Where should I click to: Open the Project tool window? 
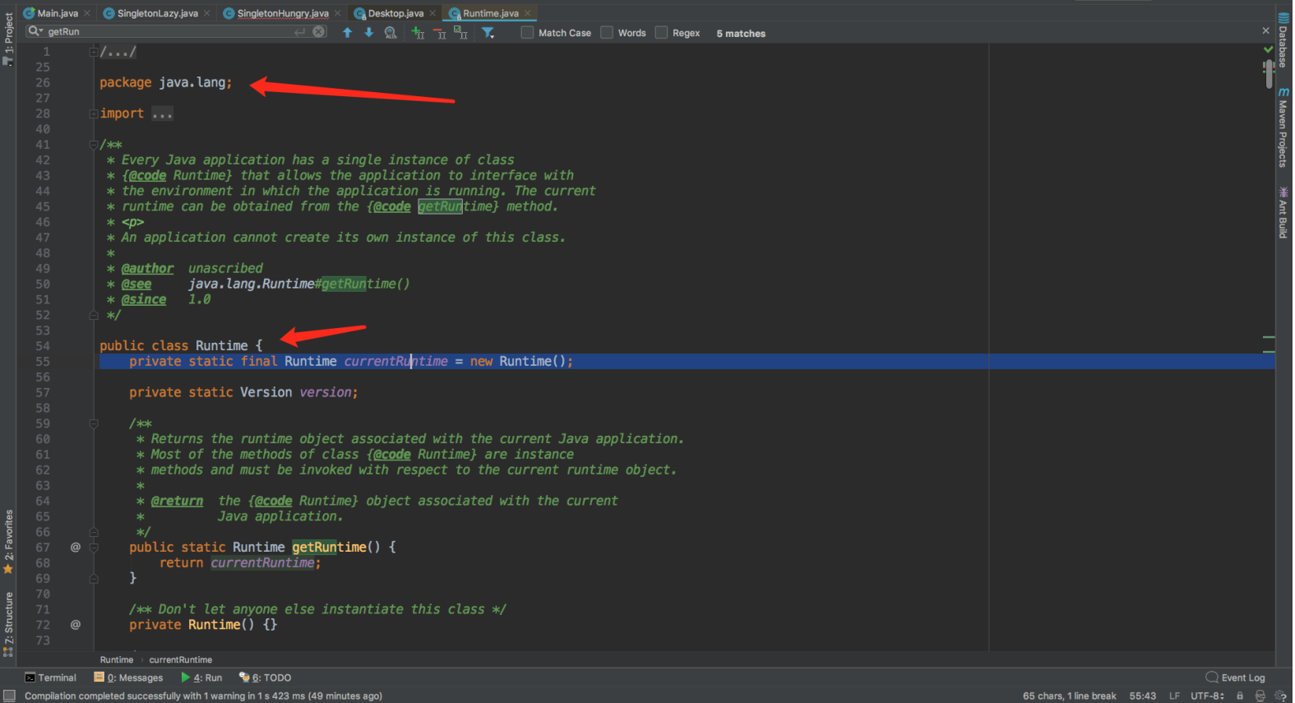pos(8,39)
